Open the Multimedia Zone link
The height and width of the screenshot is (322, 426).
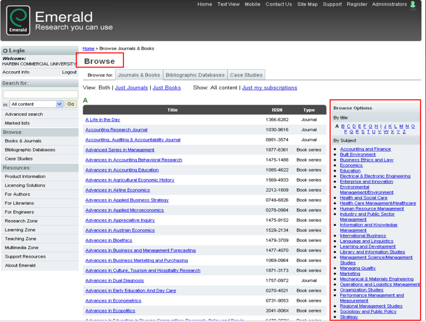21,248
